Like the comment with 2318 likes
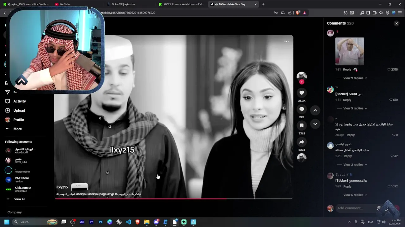The width and height of the screenshot is (405, 227). pos(389,69)
